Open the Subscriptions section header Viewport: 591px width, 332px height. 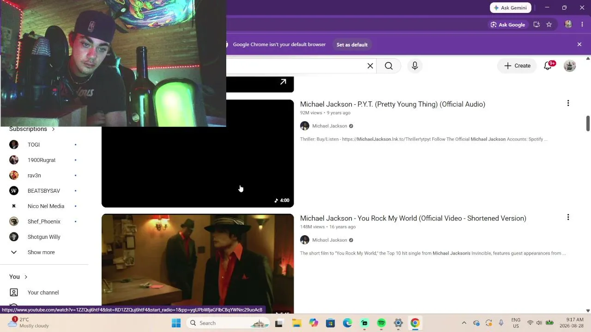32,129
